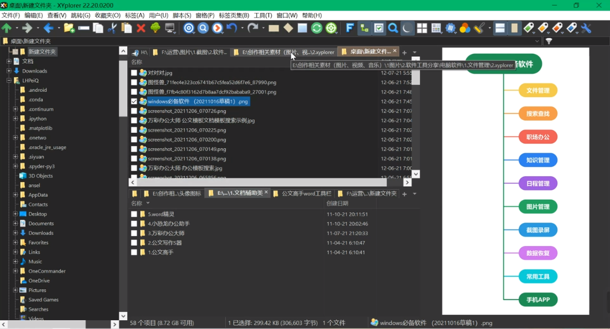
Task: Click the New Folder toolbar icon
Action: click(x=69, y=28)
